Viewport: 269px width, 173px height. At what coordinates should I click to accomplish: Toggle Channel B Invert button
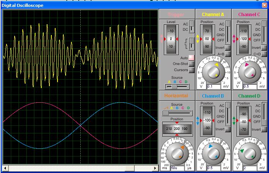(x=228, y=129)
